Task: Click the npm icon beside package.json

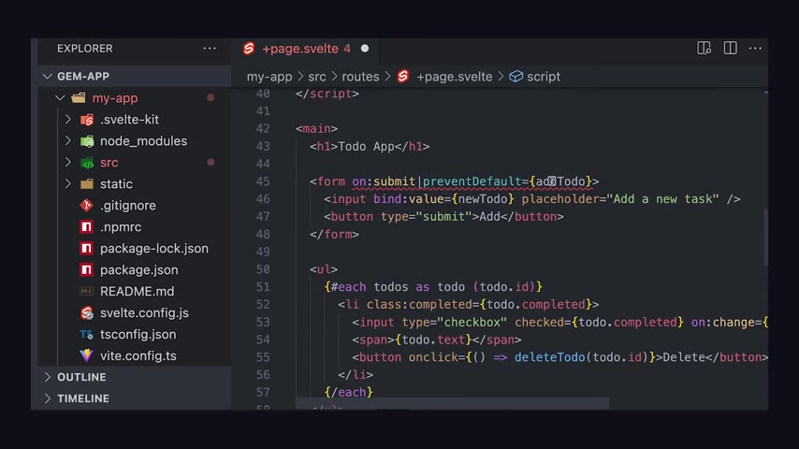Action: [87, 269]
